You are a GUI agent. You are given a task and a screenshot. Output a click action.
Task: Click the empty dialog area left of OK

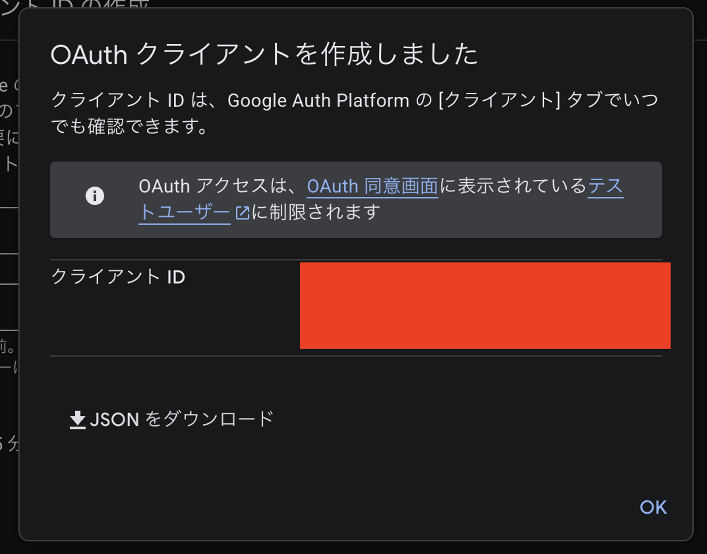[393, 506]
